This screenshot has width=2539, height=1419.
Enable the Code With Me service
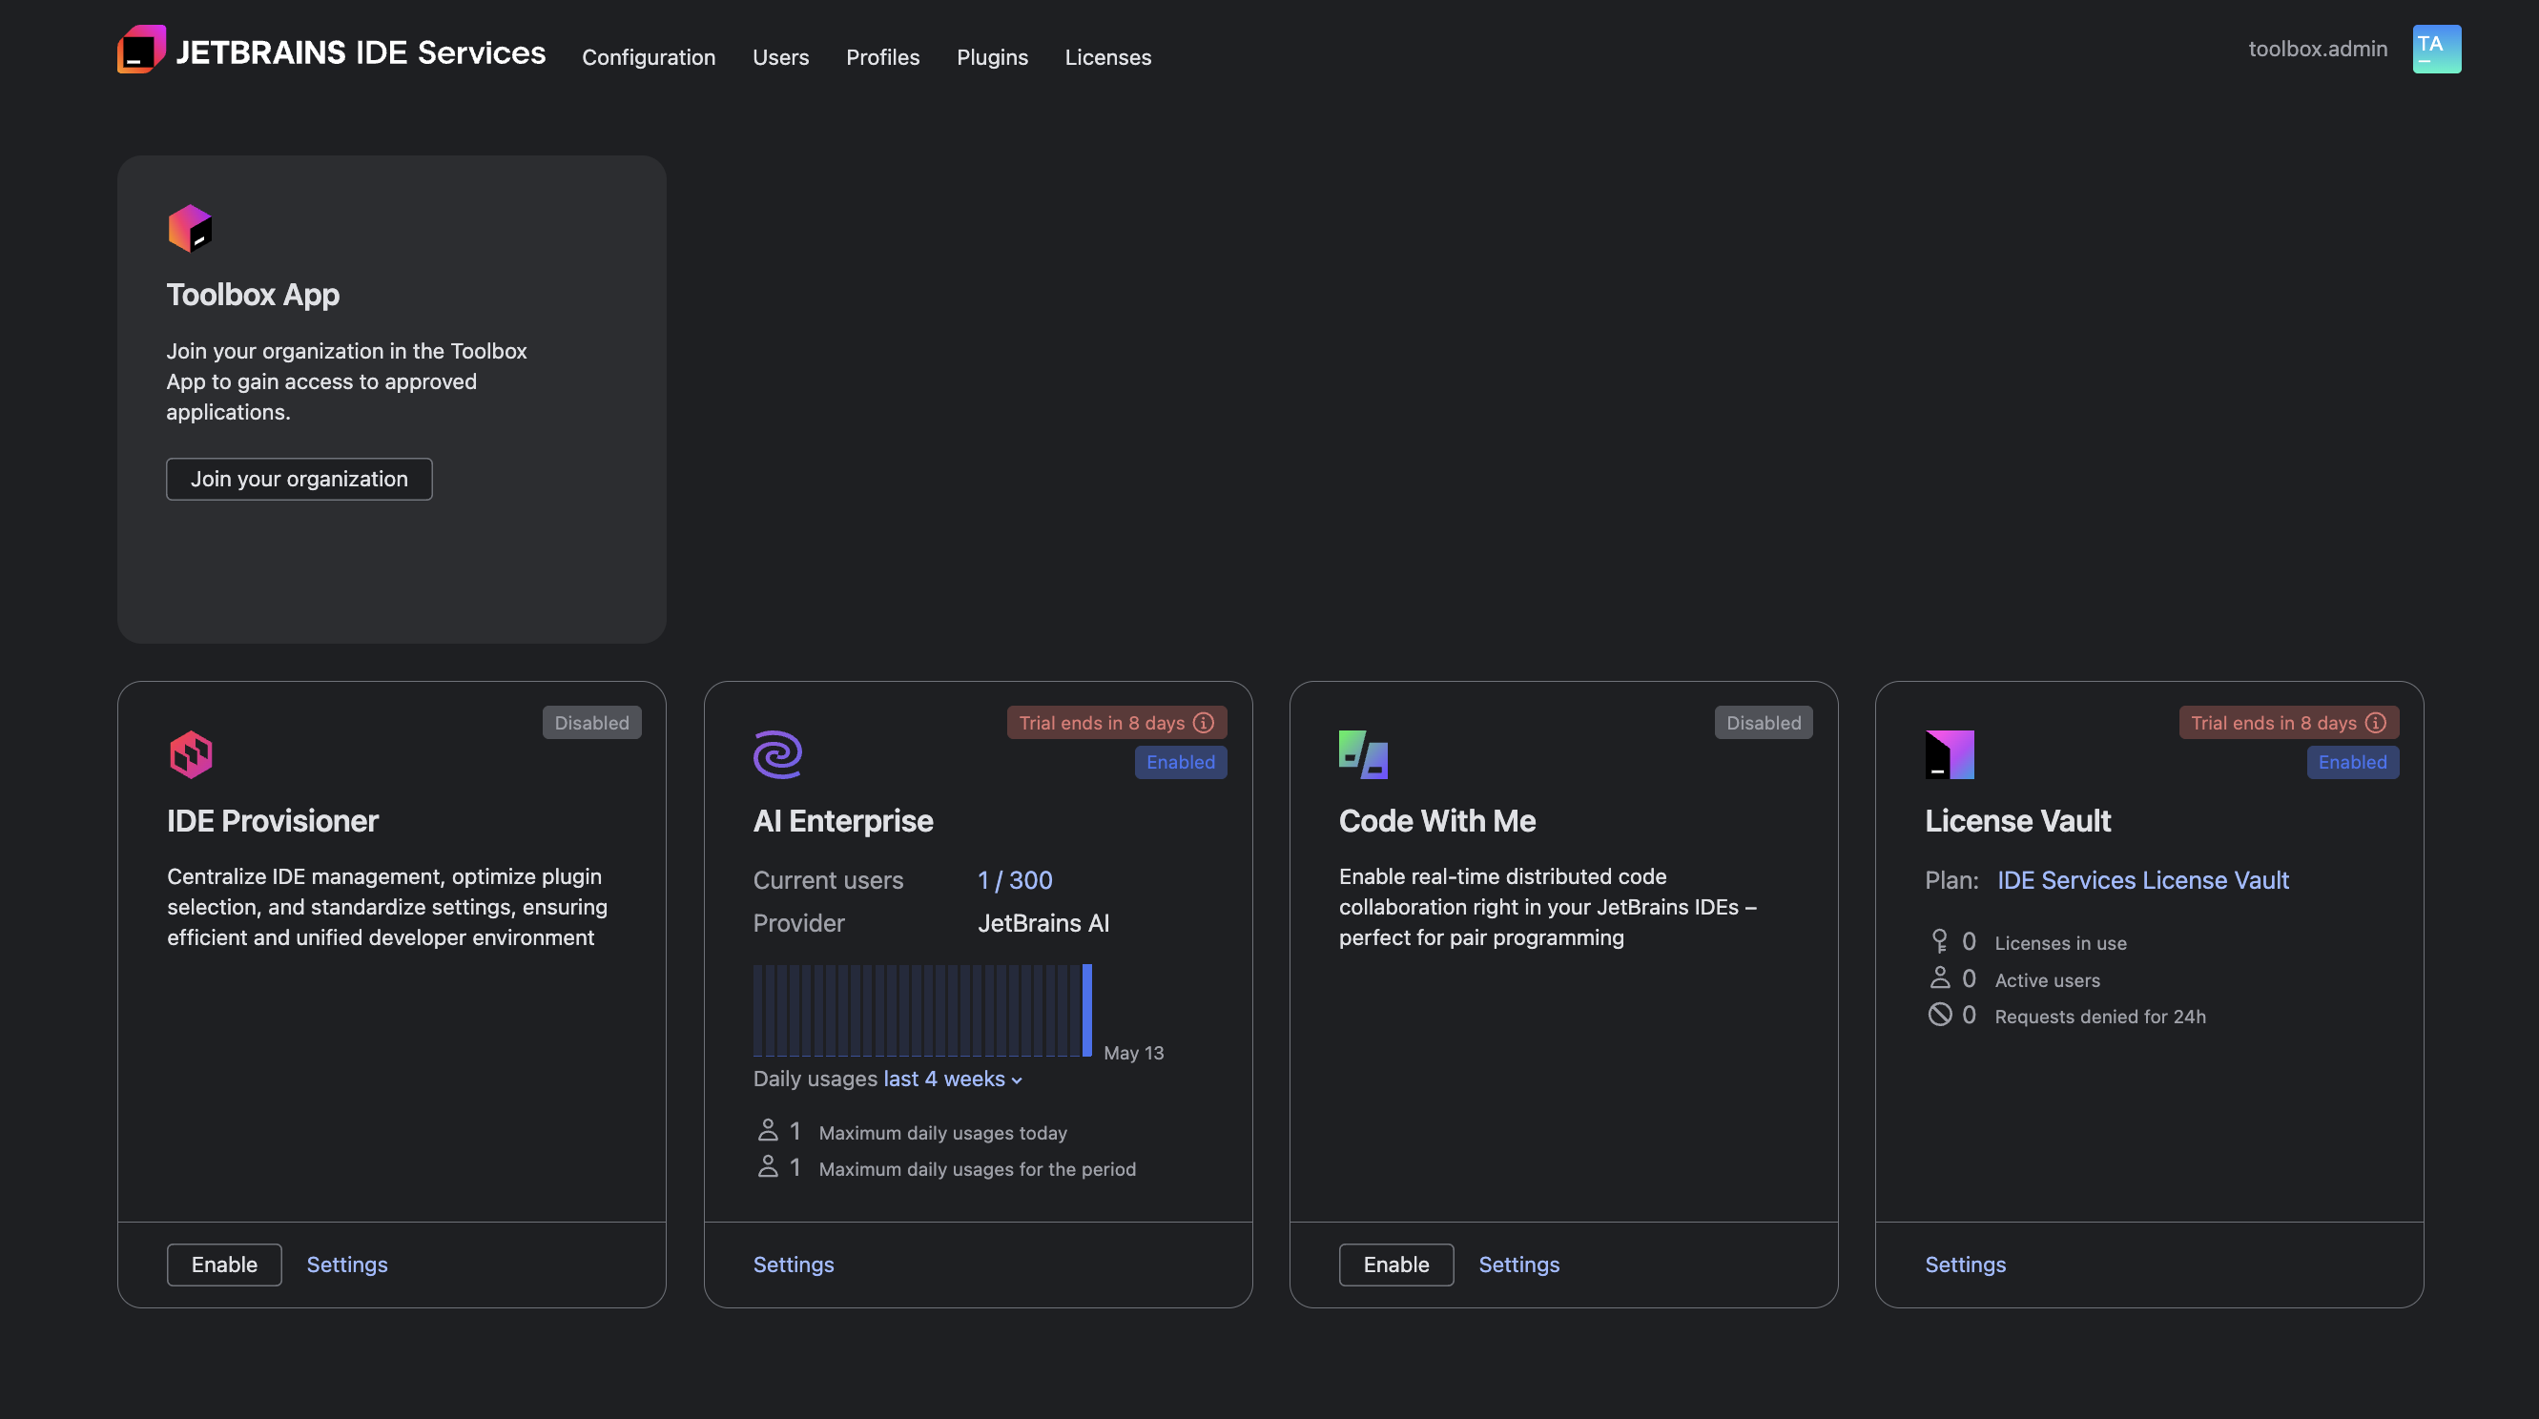(1395, 1265)
